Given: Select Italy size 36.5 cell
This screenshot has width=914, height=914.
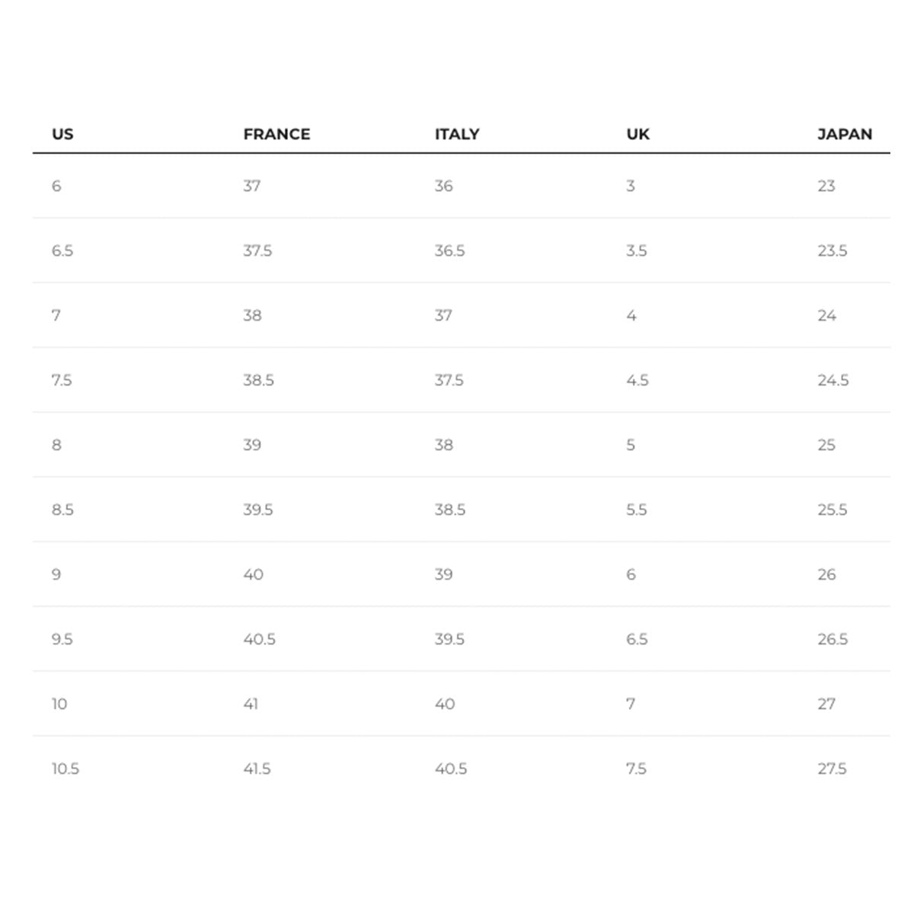Looking at the screenshot, I should pyautogui.click(x=449, y=251).
